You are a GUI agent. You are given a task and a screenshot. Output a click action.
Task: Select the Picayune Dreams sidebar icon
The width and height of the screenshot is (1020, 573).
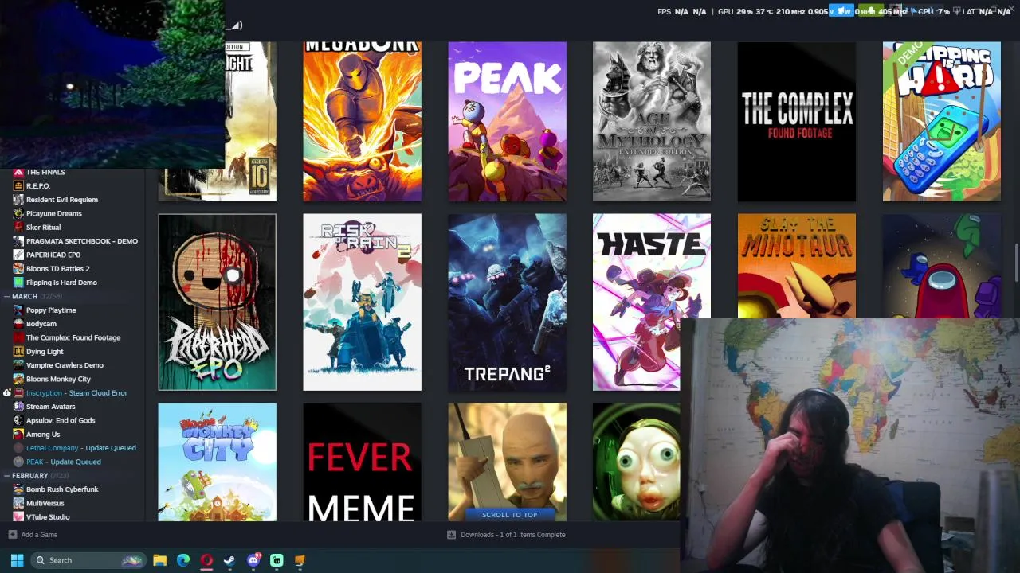[x=18, y=213]
